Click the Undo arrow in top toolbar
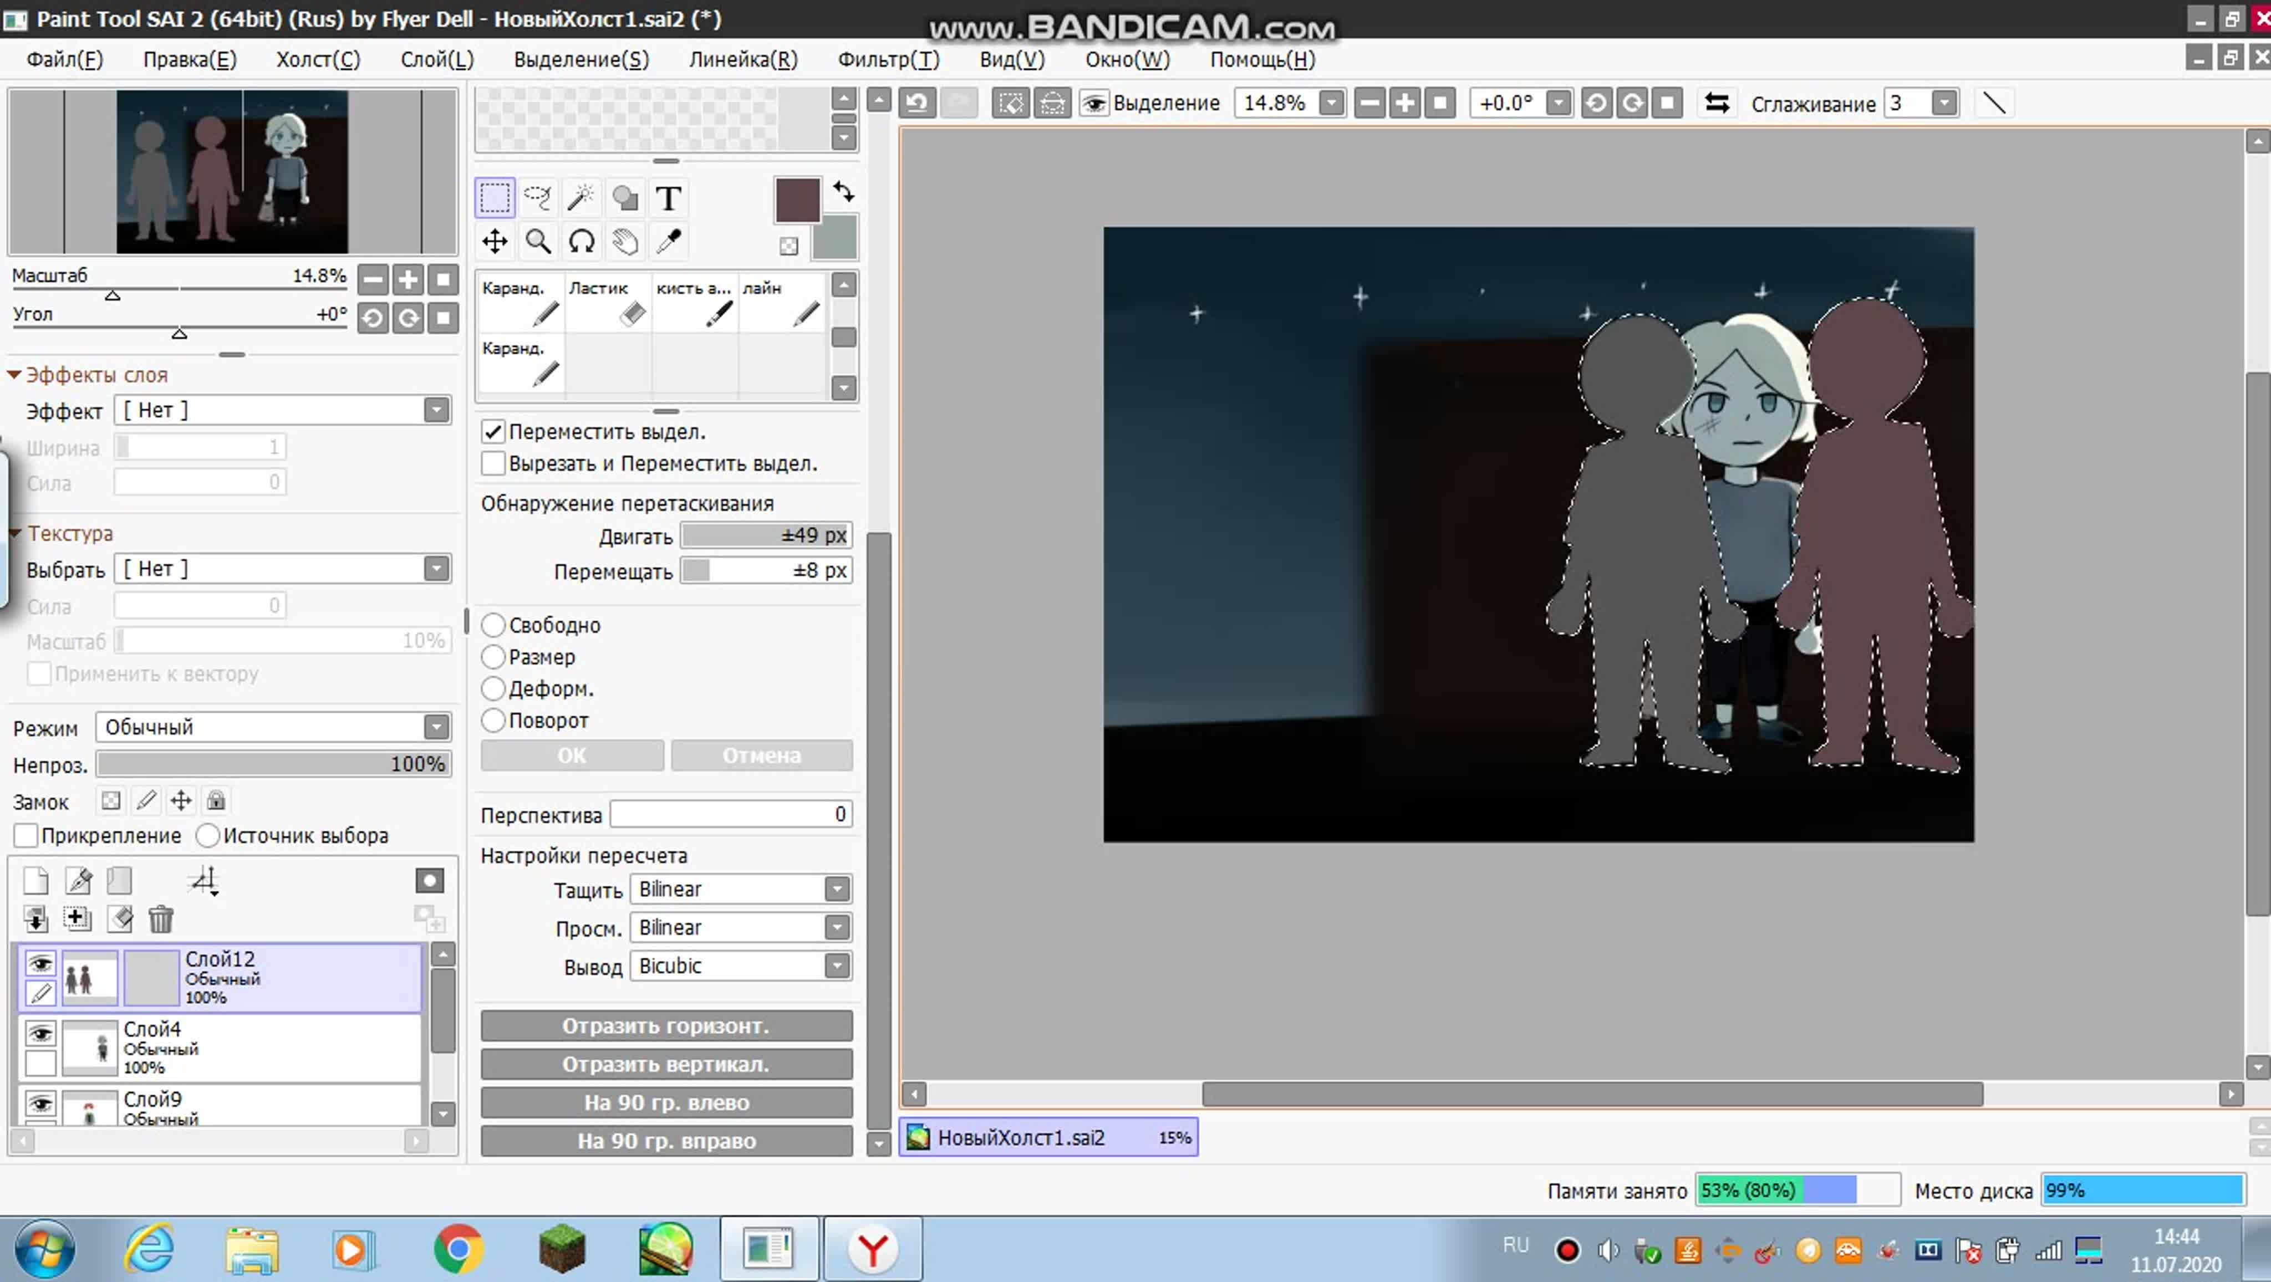Viewport: 2271px width, 1282px height. pos(917,103)
